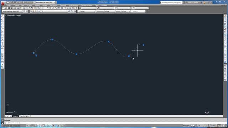Image resolution: width=228 pixels, height=128 pixels.
Task: Open the AutoCAD application menu button
Action: pyautogui.click(x=3, y=3)
